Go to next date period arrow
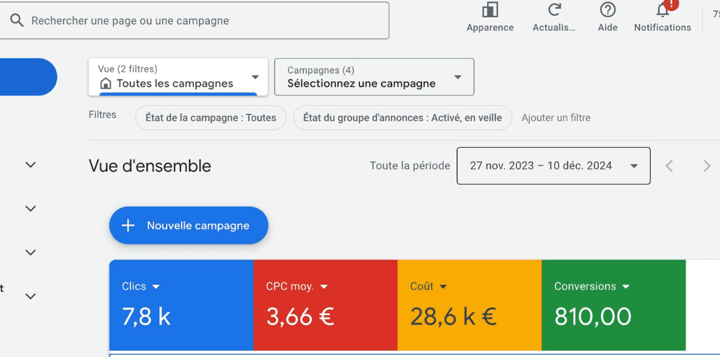The width and height of the screenshot is (720, 357). pyautogui.click(x=706, y=166)
